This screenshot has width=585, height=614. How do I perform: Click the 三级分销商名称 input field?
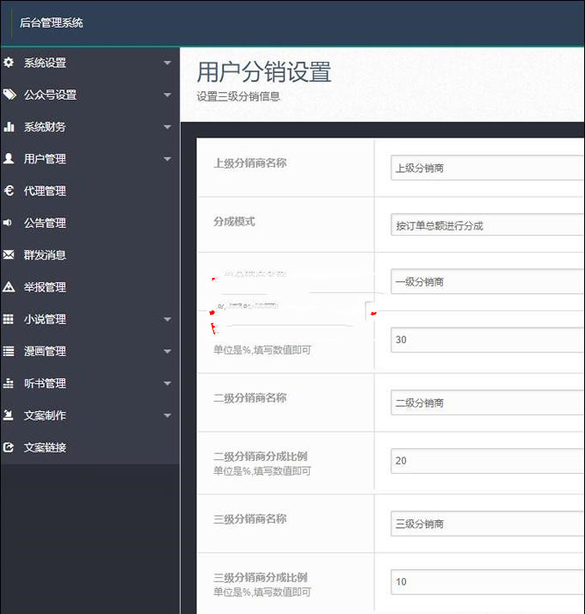coord(487,524)
